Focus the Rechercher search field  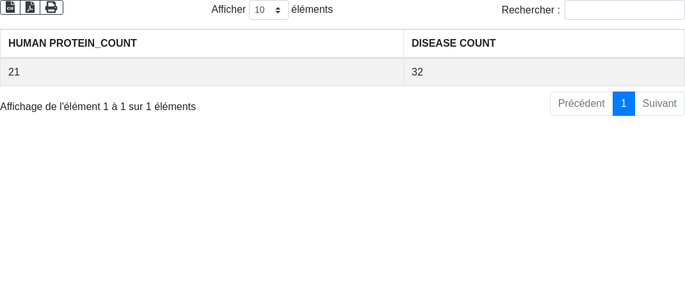[x=625, y=10]
